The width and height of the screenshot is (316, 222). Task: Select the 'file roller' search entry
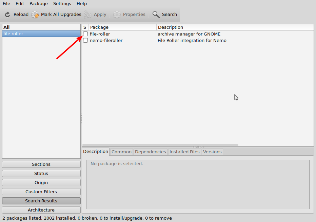[41, 34]
